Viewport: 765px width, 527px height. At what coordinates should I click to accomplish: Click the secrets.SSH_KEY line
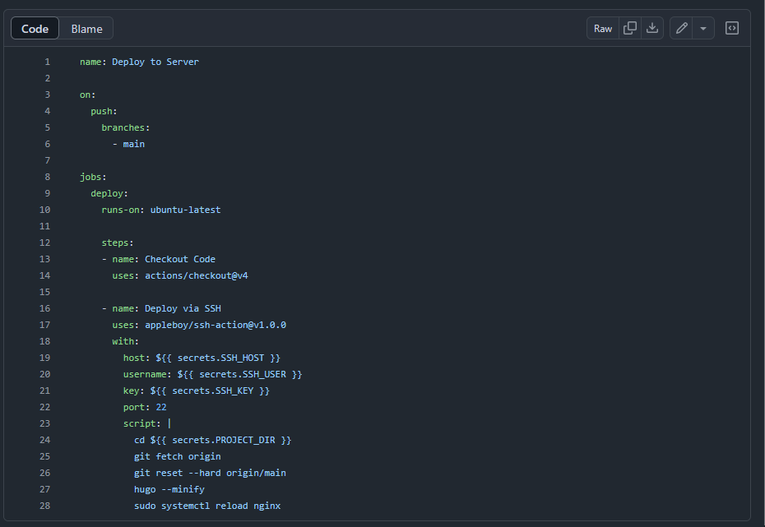point(197,391)
